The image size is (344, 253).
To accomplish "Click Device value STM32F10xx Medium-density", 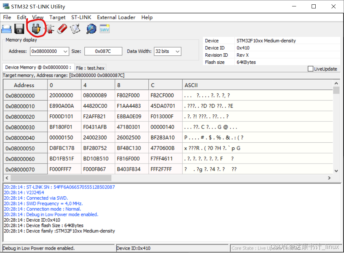I will [266, 40].
